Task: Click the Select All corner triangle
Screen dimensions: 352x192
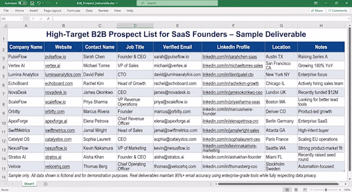Action: [5, 26]
